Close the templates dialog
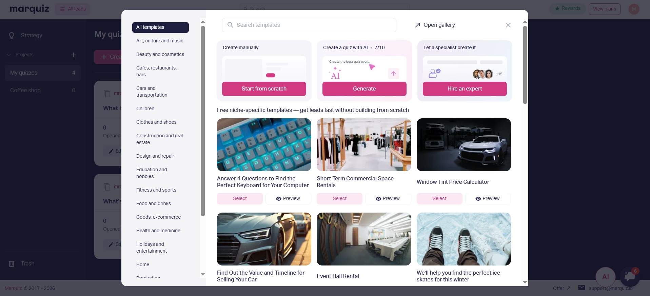The height and width of the screenshot is (296, 650). click(508, 25)
